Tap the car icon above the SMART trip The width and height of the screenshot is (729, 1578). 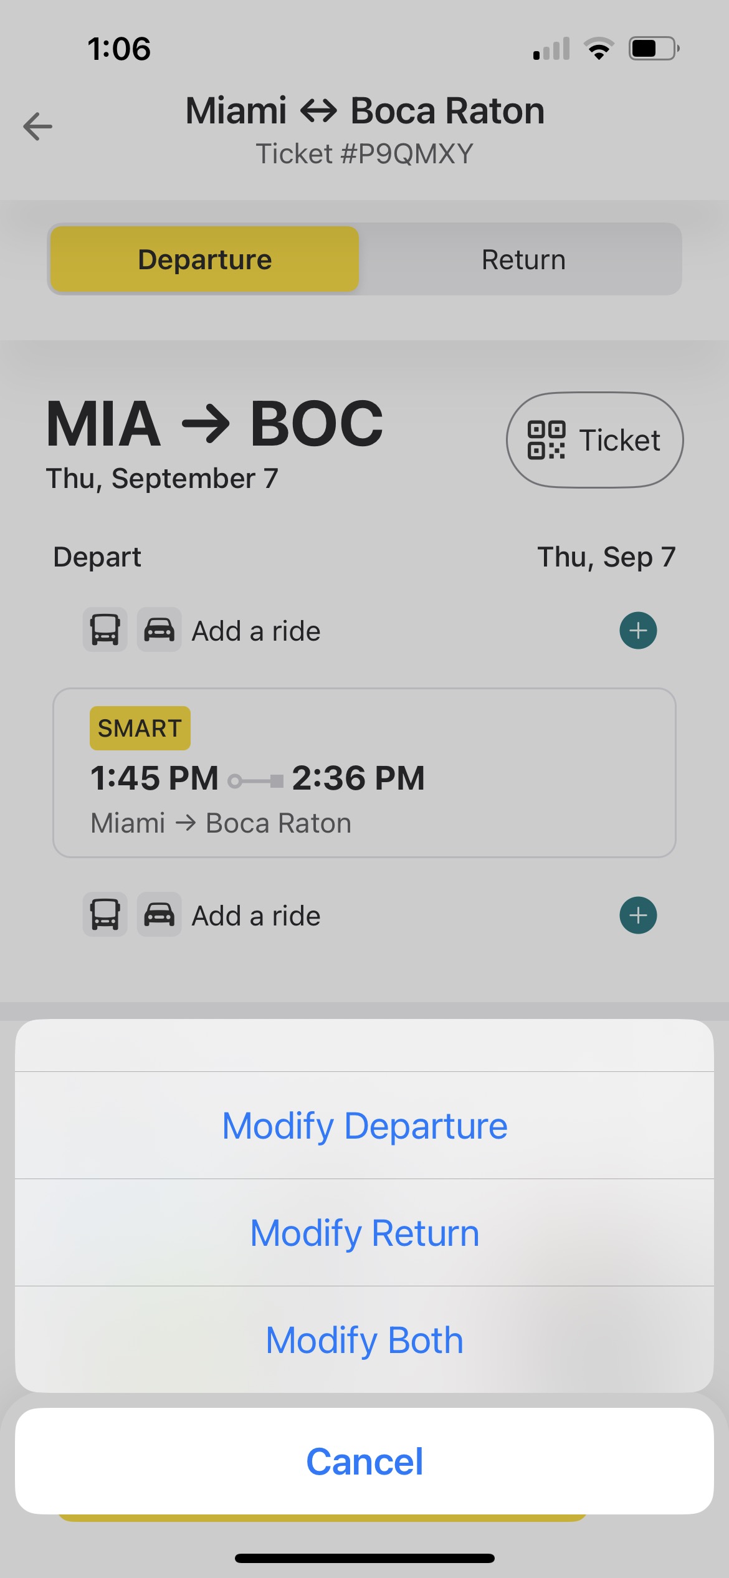click(x=160, y=630)
